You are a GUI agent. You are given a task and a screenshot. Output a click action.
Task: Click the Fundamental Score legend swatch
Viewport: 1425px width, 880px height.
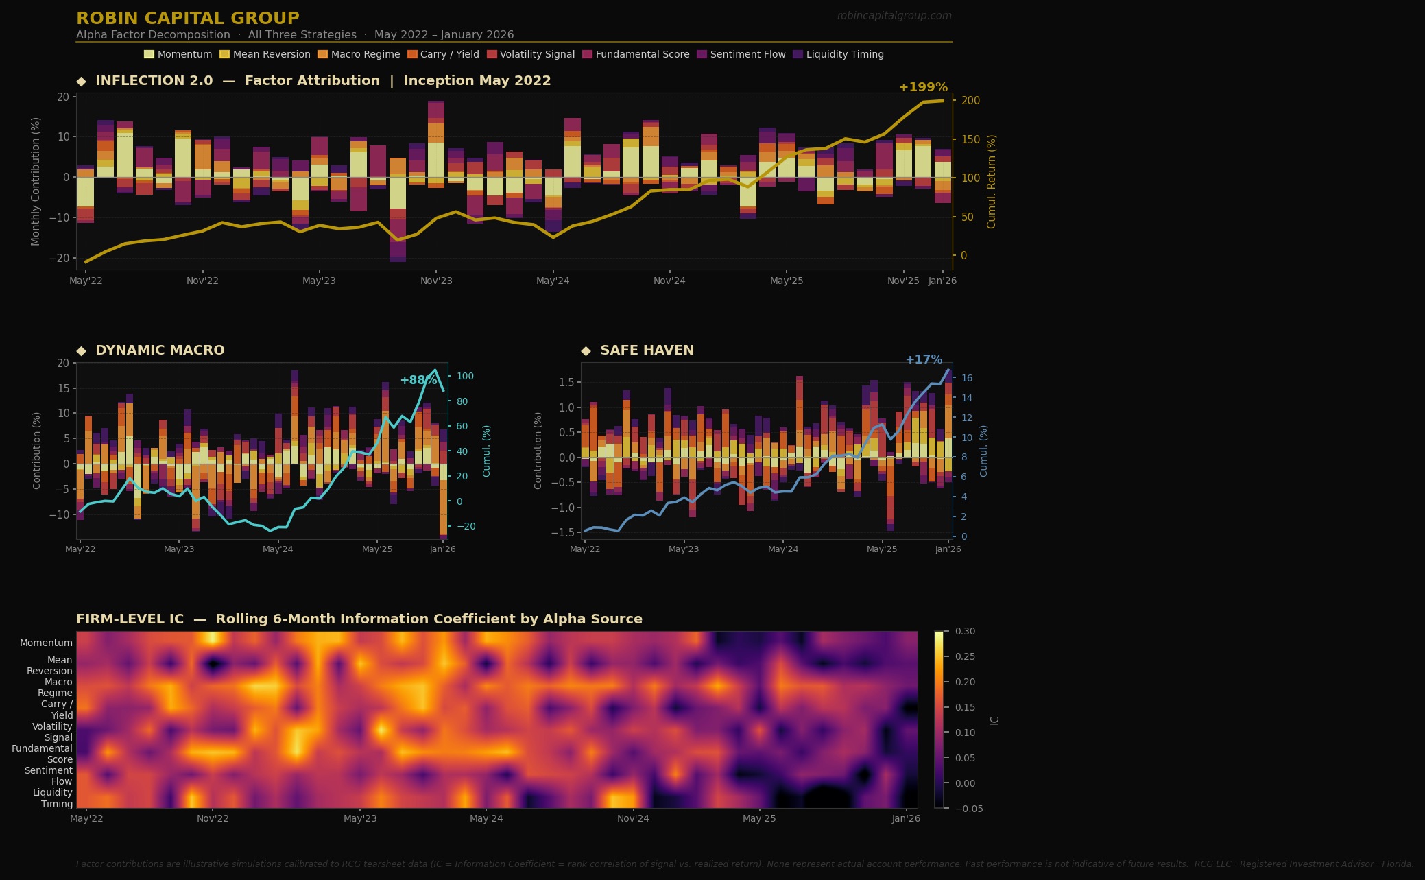click(x=587, y=54)
